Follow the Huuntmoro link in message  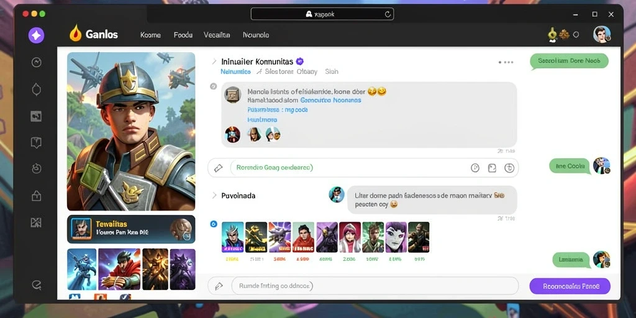click(x=262, y=120)
